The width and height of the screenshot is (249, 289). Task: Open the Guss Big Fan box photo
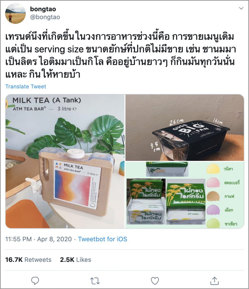185,127
